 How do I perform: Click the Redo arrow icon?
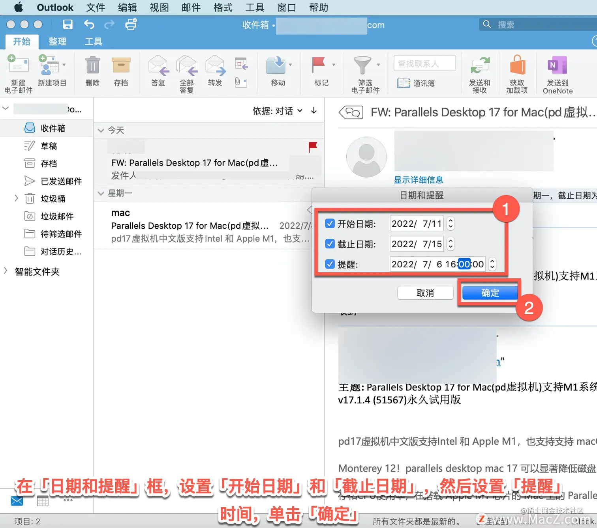(x=109, y=24)
